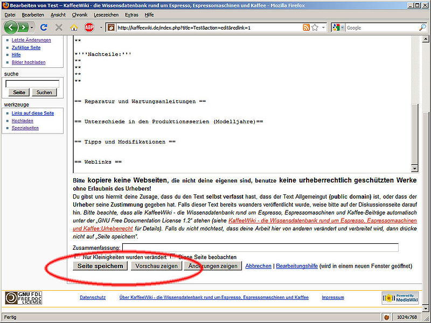The image size is (431, 323).
Task: Click the 'Abbrechen' link
Action: [258, 266]
